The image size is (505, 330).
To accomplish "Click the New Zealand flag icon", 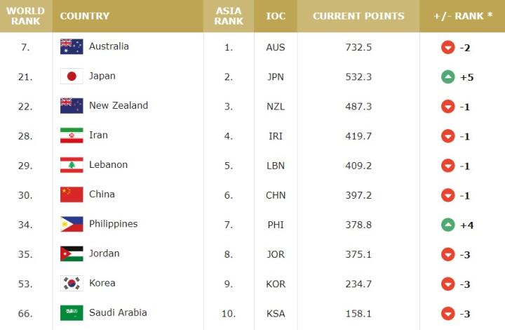I will [72, 106].
